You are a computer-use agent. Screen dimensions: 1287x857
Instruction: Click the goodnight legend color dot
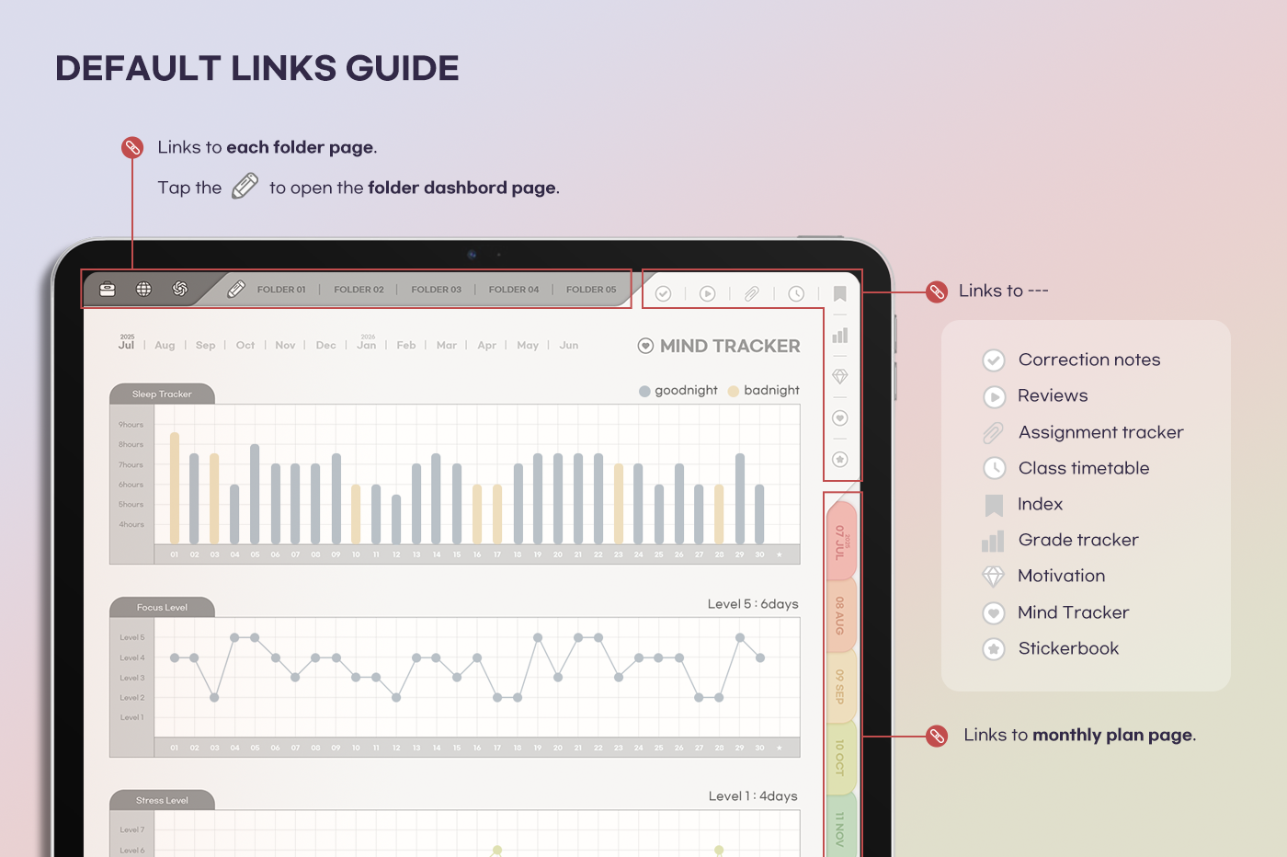(644, 391)
